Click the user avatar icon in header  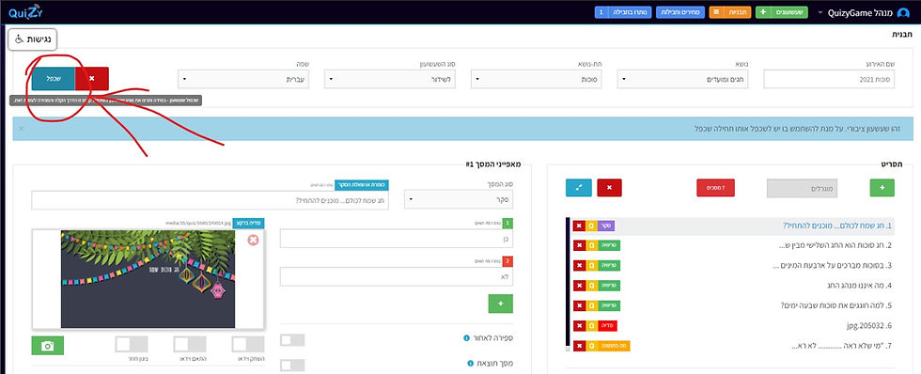tap(903, 12)
